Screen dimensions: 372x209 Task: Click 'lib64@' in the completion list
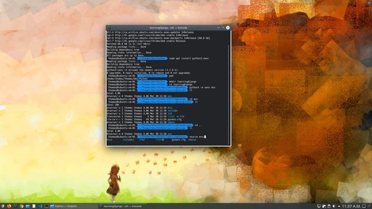pyautogui.click(x=160, y=140)
